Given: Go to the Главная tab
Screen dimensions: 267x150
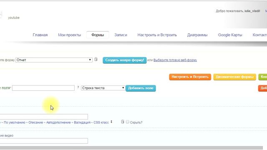Looking at the screenshot, I should click(x=40, y=35).
